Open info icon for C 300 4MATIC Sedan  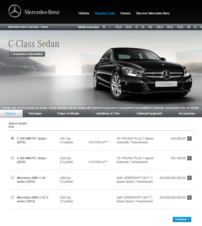tap(189, 138)
